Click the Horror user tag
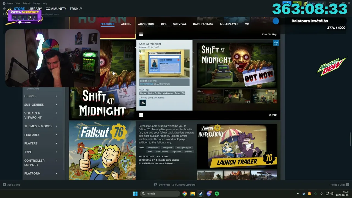 pyautogui.click(x=143, y=93)
